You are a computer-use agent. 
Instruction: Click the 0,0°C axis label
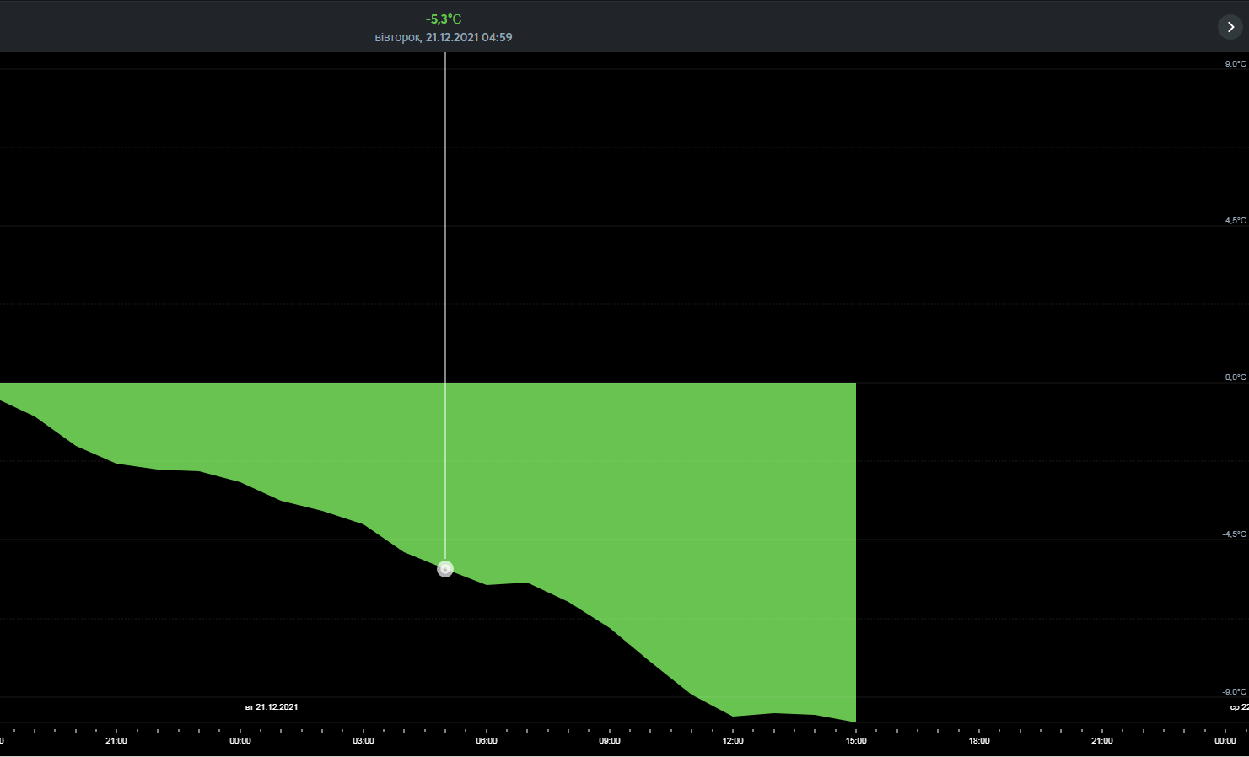click(x=1236, y=378)
